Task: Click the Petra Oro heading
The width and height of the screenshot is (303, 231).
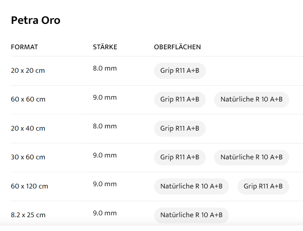Action: [x=36, y=20]
